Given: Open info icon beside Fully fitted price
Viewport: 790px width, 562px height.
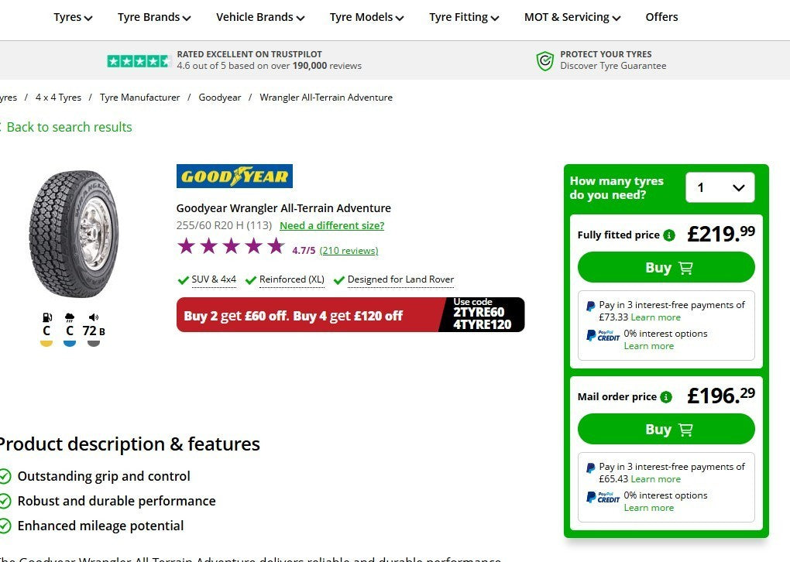Looking at the screenshot, I should point(668,235).
